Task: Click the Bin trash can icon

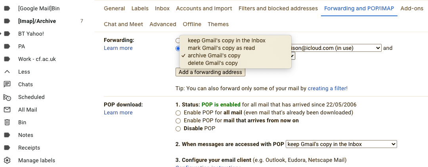Action: pos(7,122)
